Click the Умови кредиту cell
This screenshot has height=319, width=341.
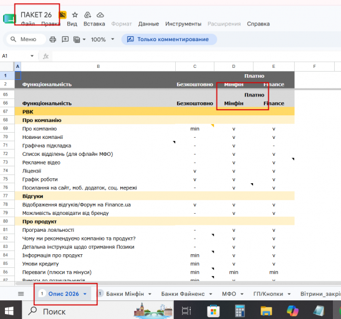click(98, 264)
